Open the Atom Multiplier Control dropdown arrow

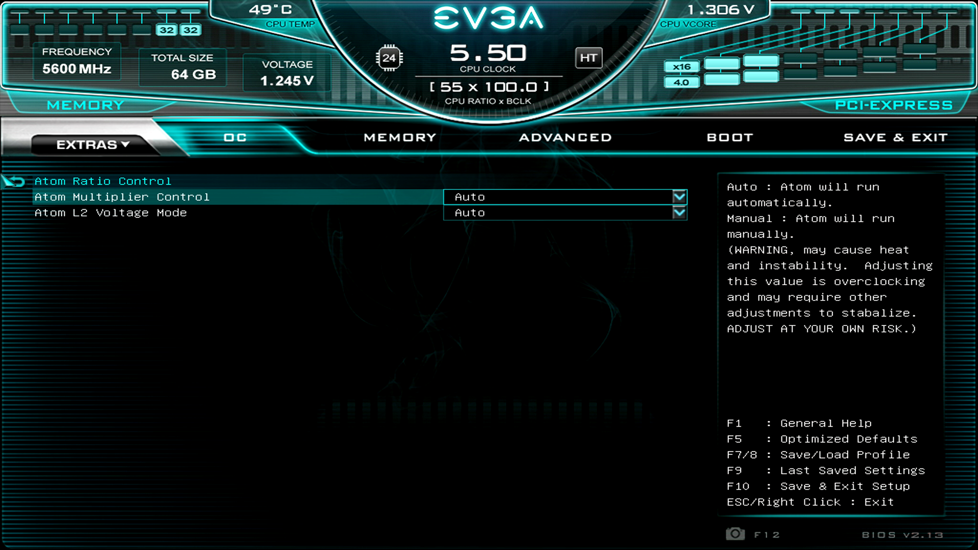680,197
